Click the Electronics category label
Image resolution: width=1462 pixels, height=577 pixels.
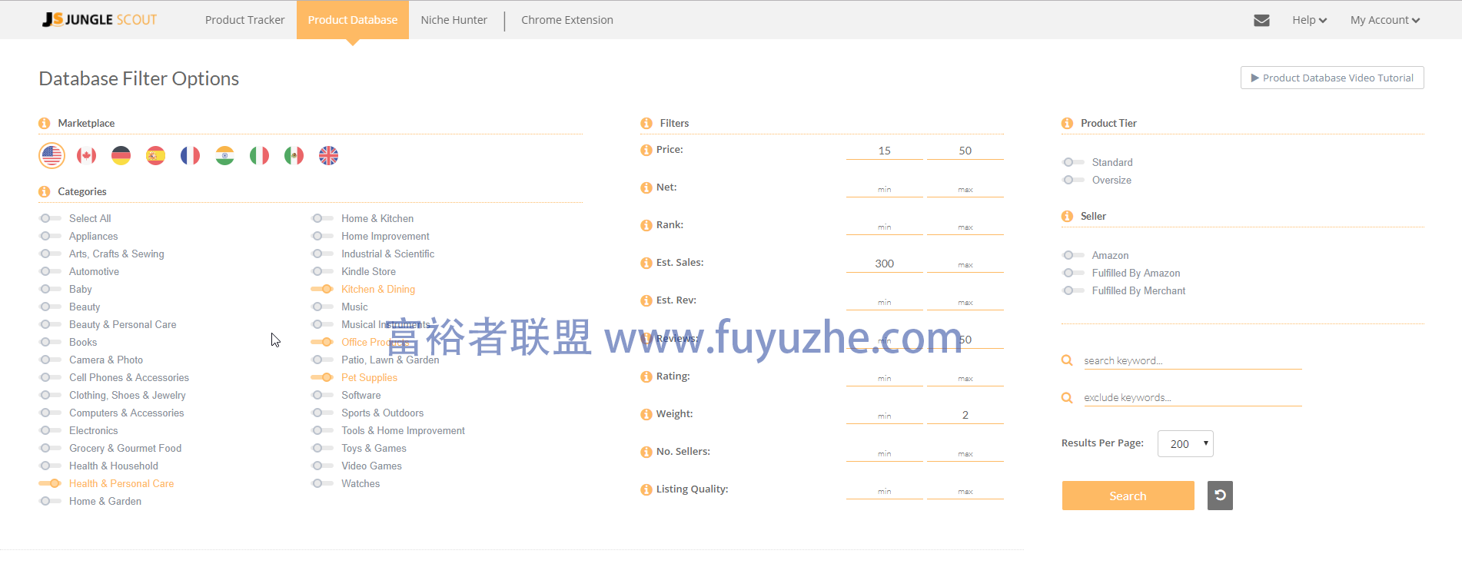[x=94, y=430]
